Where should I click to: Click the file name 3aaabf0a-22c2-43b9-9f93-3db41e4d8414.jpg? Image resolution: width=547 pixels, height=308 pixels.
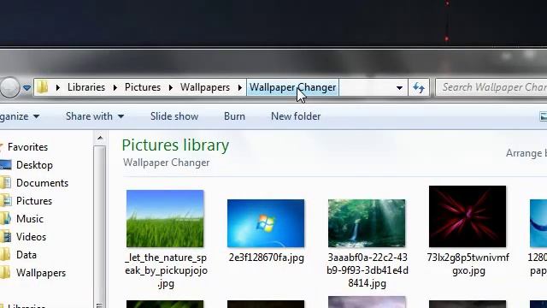(367, 270)
